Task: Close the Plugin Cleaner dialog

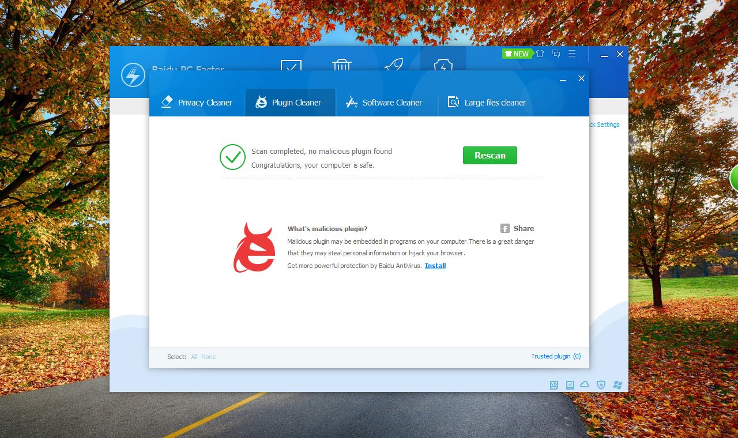Action: [x=581, y=78]
